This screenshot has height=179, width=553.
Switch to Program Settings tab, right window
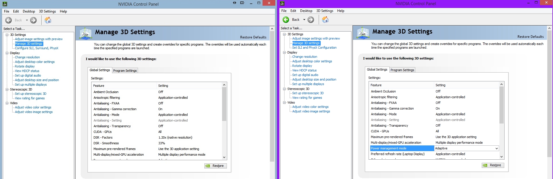402,70
